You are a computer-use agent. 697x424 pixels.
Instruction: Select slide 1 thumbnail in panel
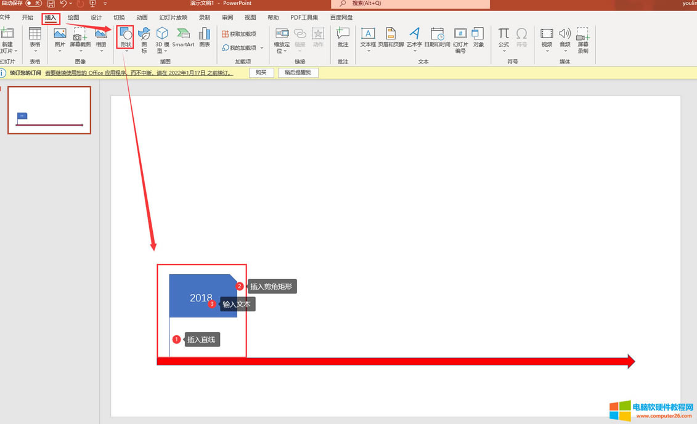click(x=49, y=110)
